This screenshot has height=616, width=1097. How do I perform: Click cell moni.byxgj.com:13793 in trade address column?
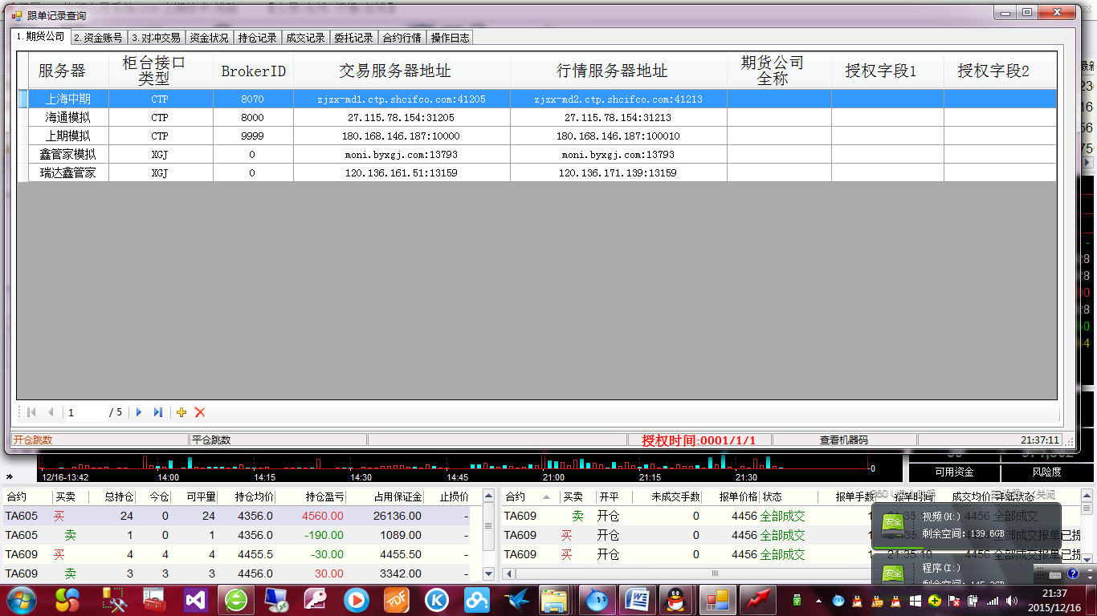tap(402, 154)
